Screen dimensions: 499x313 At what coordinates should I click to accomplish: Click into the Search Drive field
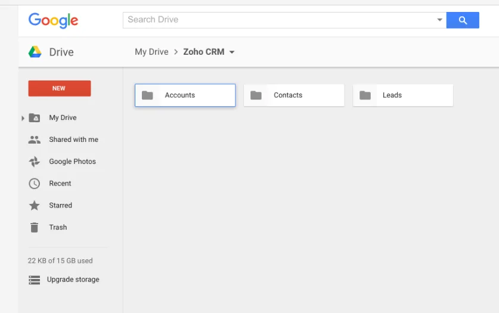tap(284, 20)
